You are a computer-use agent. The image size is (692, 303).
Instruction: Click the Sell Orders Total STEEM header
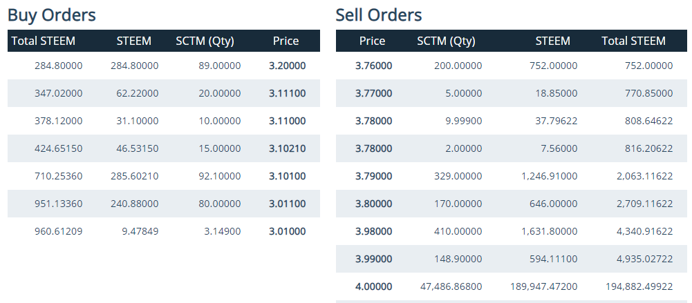(633, 41)
